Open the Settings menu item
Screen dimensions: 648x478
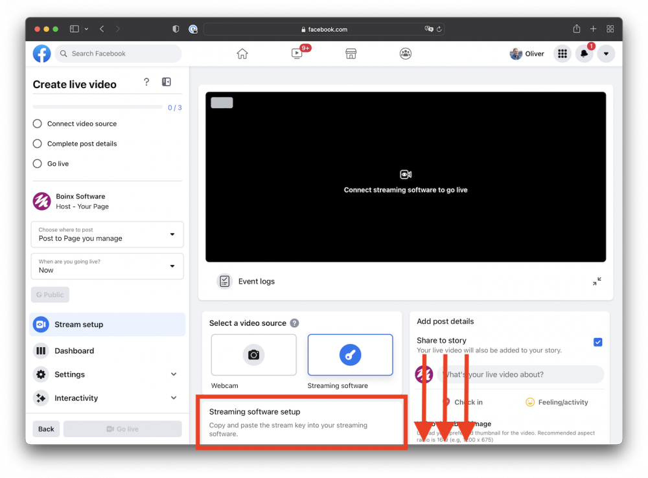click(x=108, y=374)
